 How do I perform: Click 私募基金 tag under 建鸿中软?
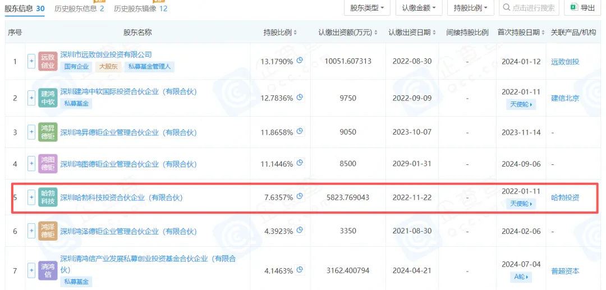[76, 103]
